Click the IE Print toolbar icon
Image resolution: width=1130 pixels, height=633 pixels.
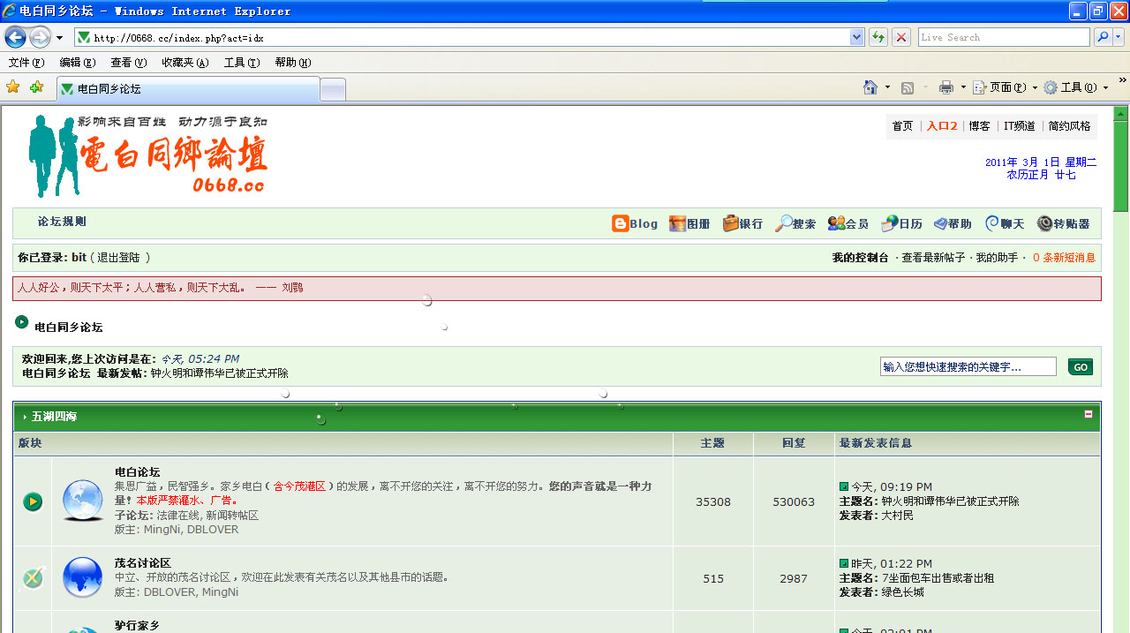946,87
